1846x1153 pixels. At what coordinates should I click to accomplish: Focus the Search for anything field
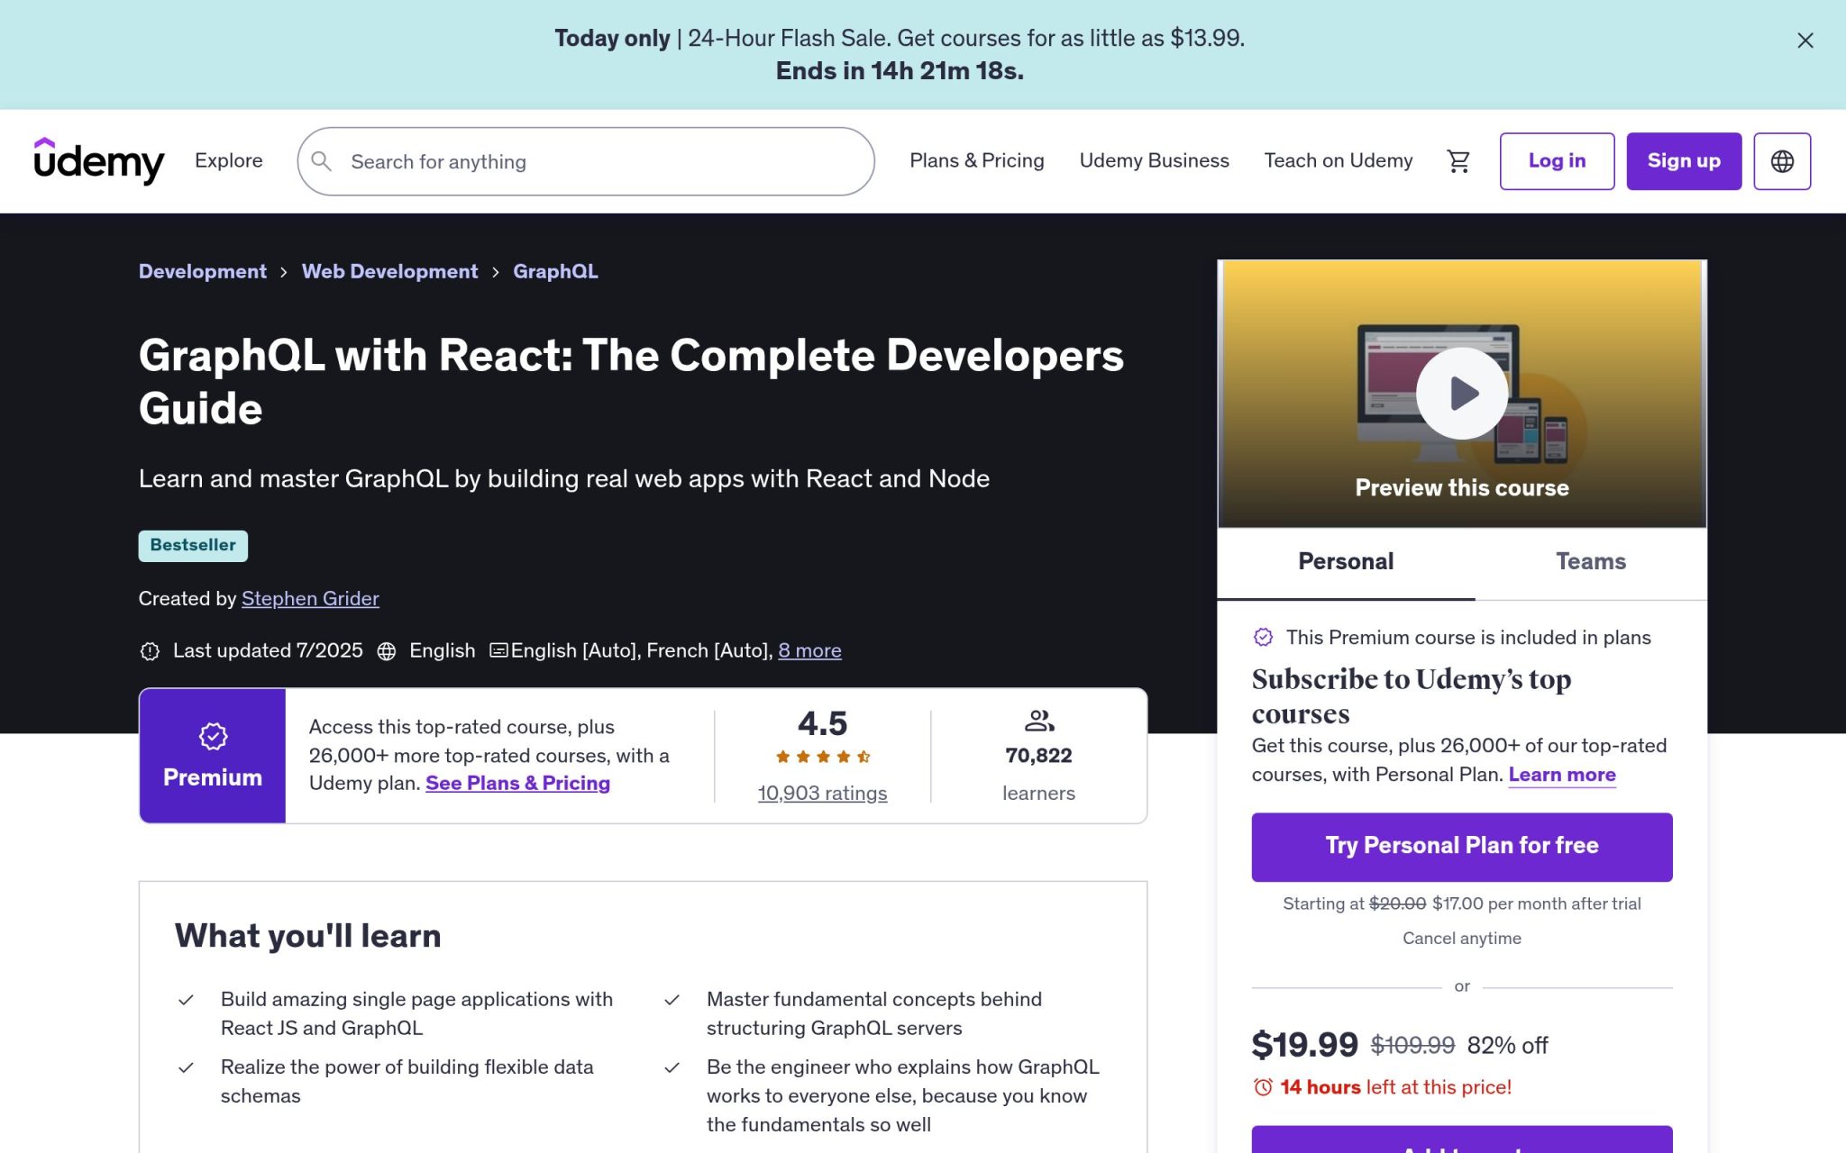586,161
